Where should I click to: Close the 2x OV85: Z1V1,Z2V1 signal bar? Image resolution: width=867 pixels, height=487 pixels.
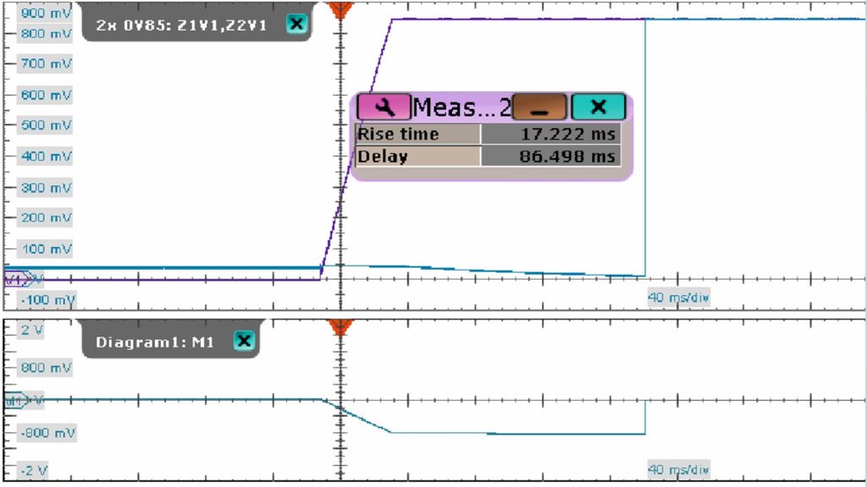click(x=296, y=25)
